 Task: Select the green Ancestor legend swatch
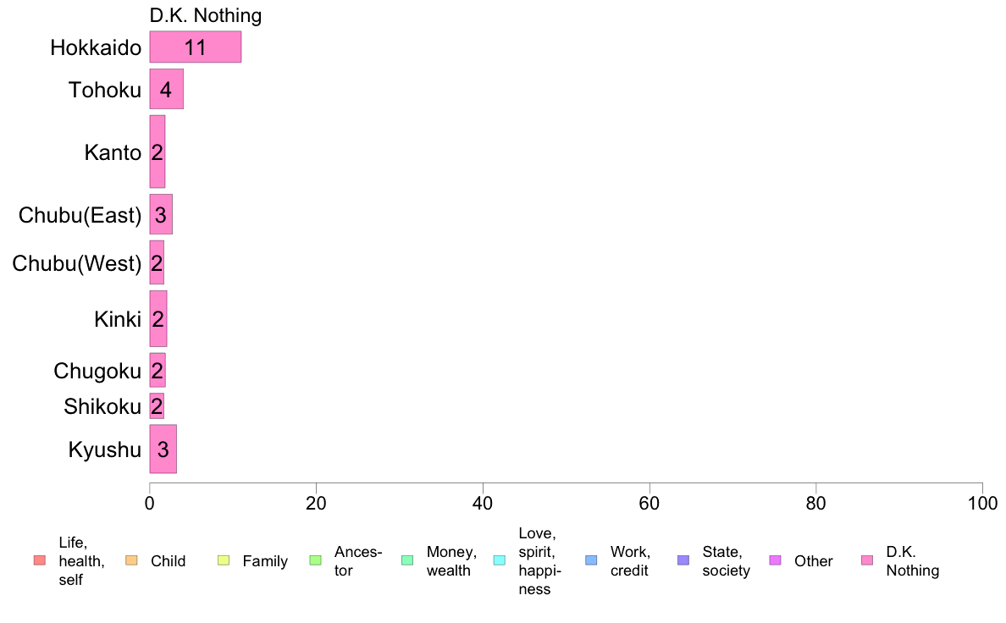[x=315, y=560]
